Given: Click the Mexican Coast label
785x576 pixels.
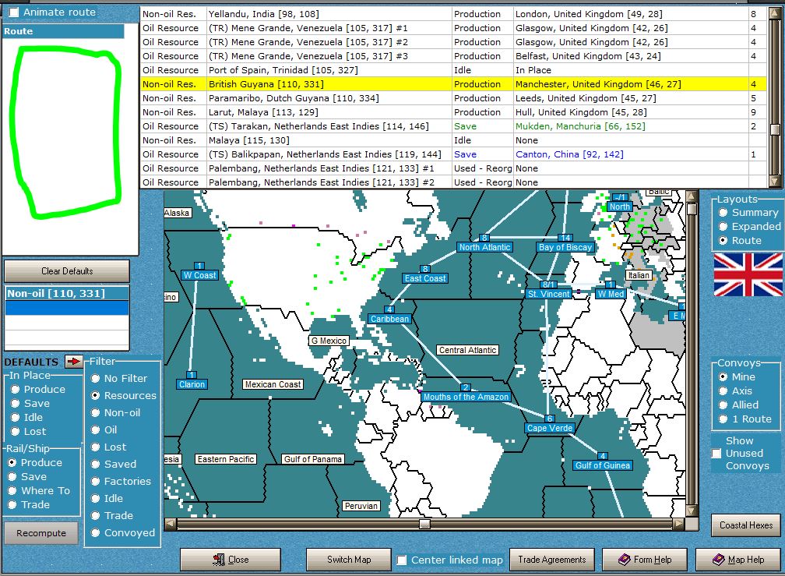Looking at the screenshot, I should click(x=273, y=384).
